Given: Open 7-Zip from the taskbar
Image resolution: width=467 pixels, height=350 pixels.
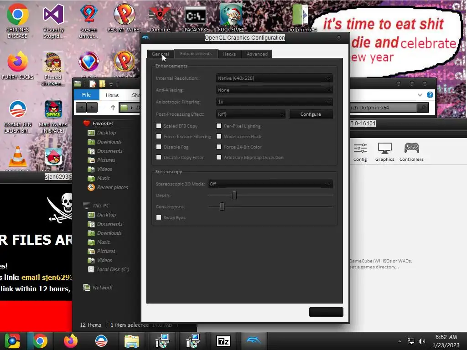Looking at the screenshot, I should point(223,341).
